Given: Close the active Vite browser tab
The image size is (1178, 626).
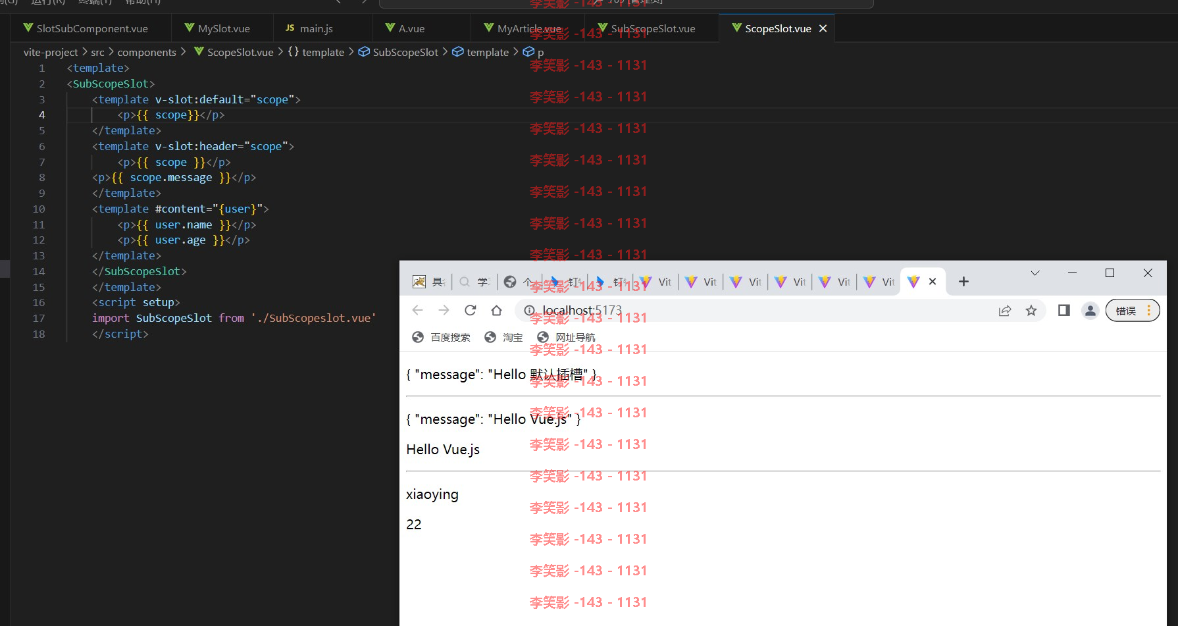Looking at the screenshot, I should [933, 282].
